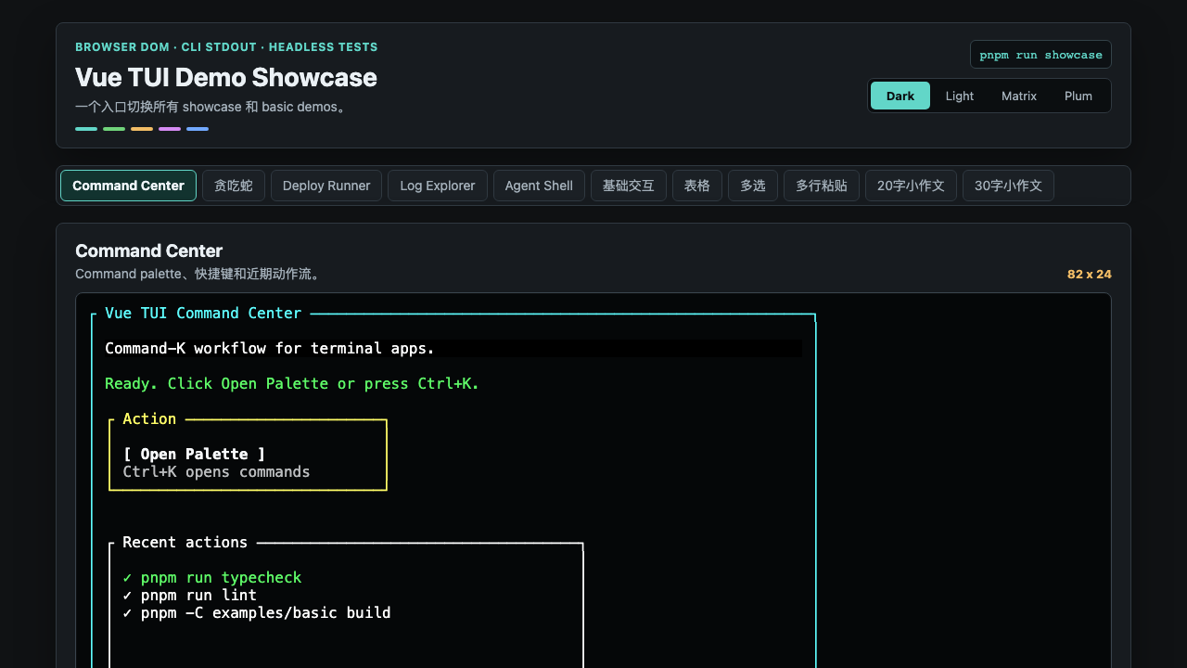Switch to the Deploy Runner tab
The width and height of the screenshot is (1187, 668).
(x=326, y=186)
